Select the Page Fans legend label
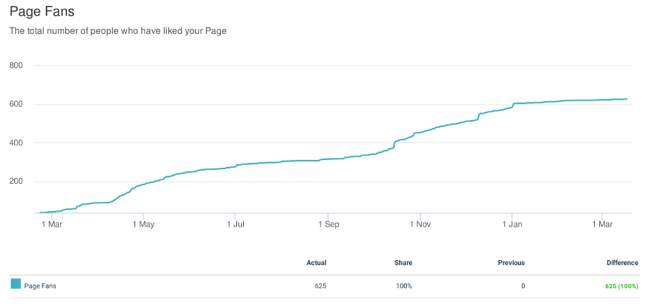653x308 pixels. point(40,286)
